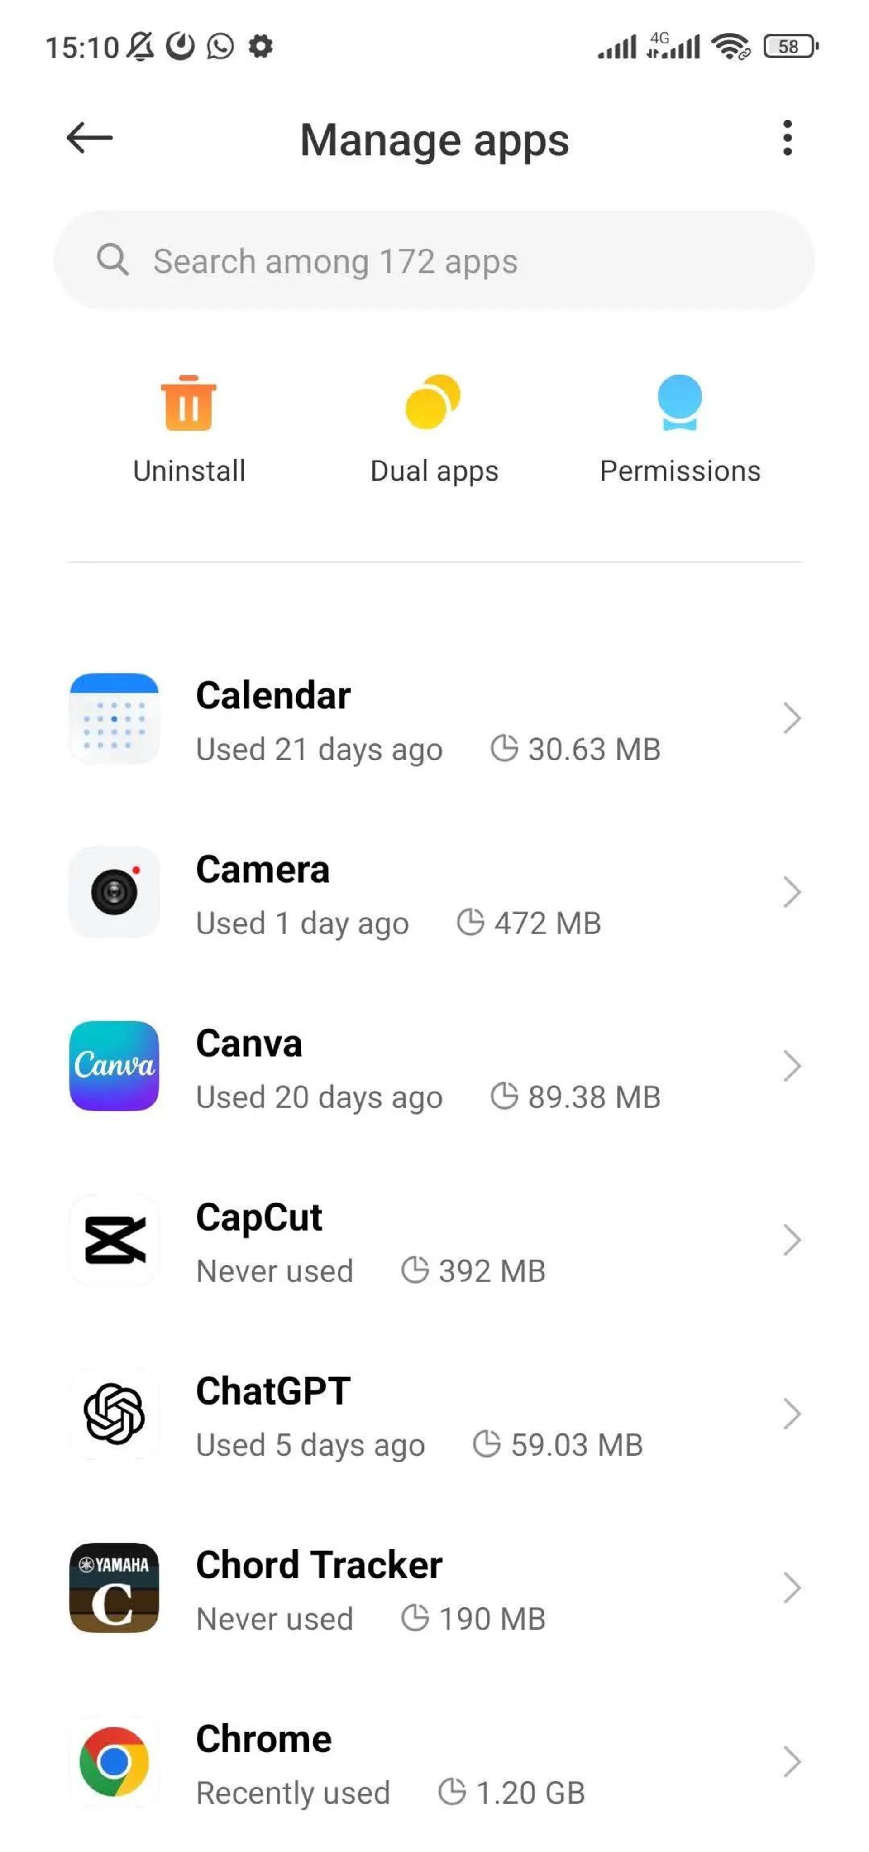Image resolution: width=869 pixels, height=1852 pixels.
Task: Tap the orange Uninstall trash icon
Action: tap(188, 404)
